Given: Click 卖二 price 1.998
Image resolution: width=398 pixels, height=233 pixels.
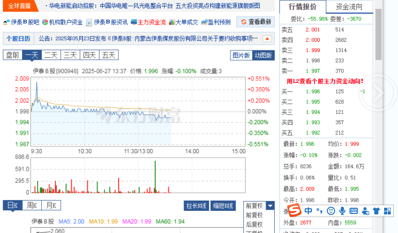Looking at the screenshot, I should 313,61.
